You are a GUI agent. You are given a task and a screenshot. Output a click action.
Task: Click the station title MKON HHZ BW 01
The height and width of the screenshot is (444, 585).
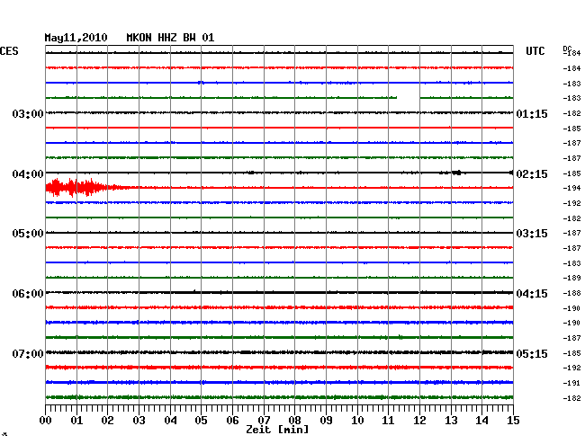pyautogui.click(x=170, y=38)
